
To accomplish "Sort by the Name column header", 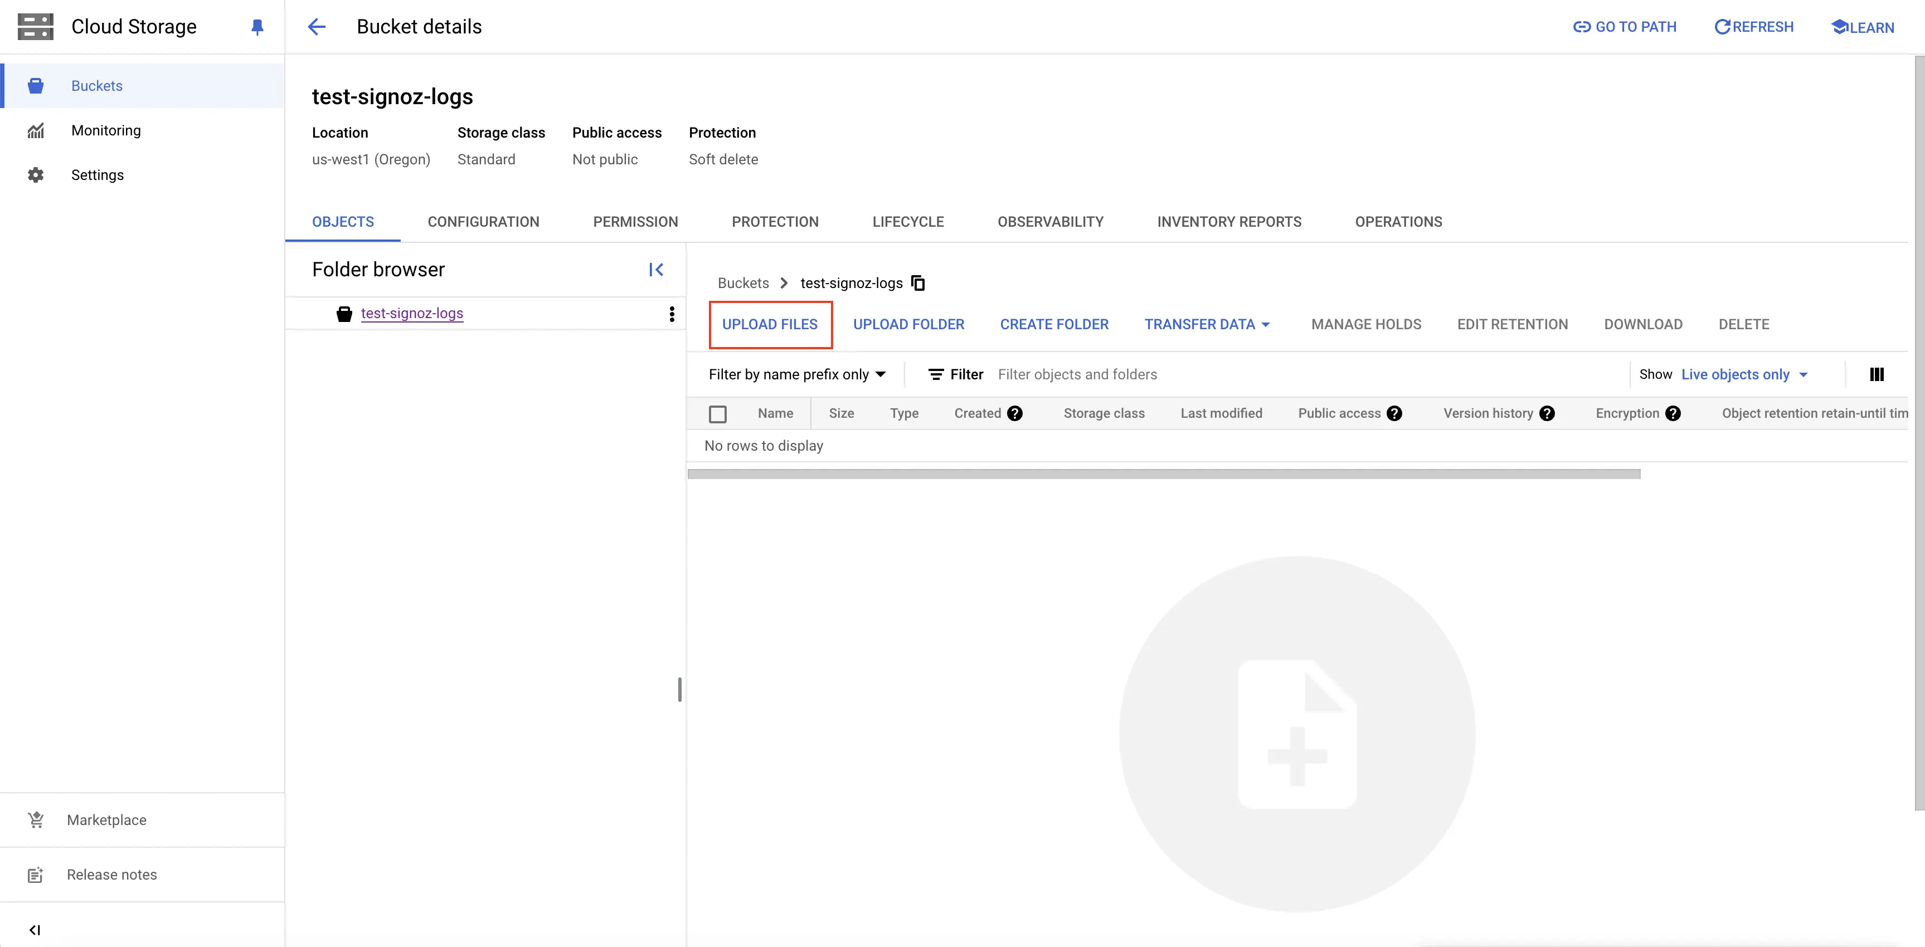I will [775, 413].
